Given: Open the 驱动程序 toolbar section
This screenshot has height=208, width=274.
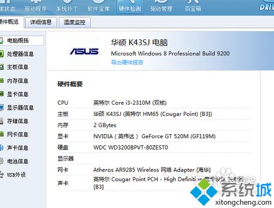Looking at the screenshot, I should (36, 7).
